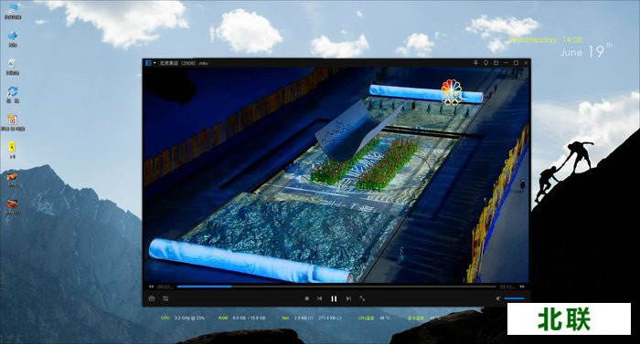Seek along the video progress bar

coord(336,287)
